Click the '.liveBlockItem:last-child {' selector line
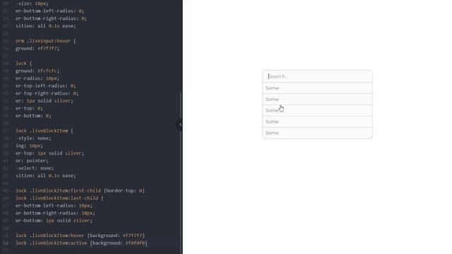This screenshot has width=452, height=254. click(59, 198)
